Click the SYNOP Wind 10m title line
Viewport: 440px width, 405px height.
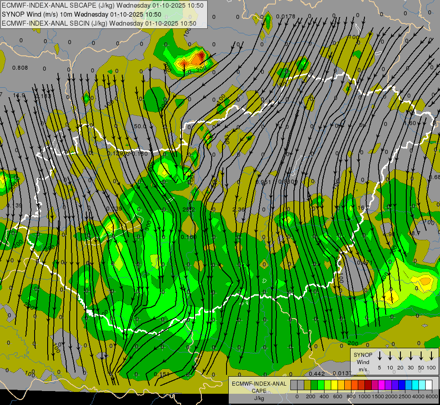point(81,14)
